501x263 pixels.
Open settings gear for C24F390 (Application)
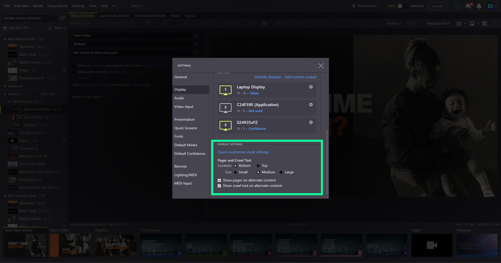pyautogui.click(x=311, y=105)
